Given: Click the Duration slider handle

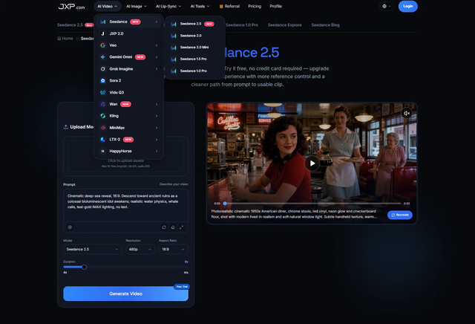Looking at the screenshot, I should coord(84,267).
